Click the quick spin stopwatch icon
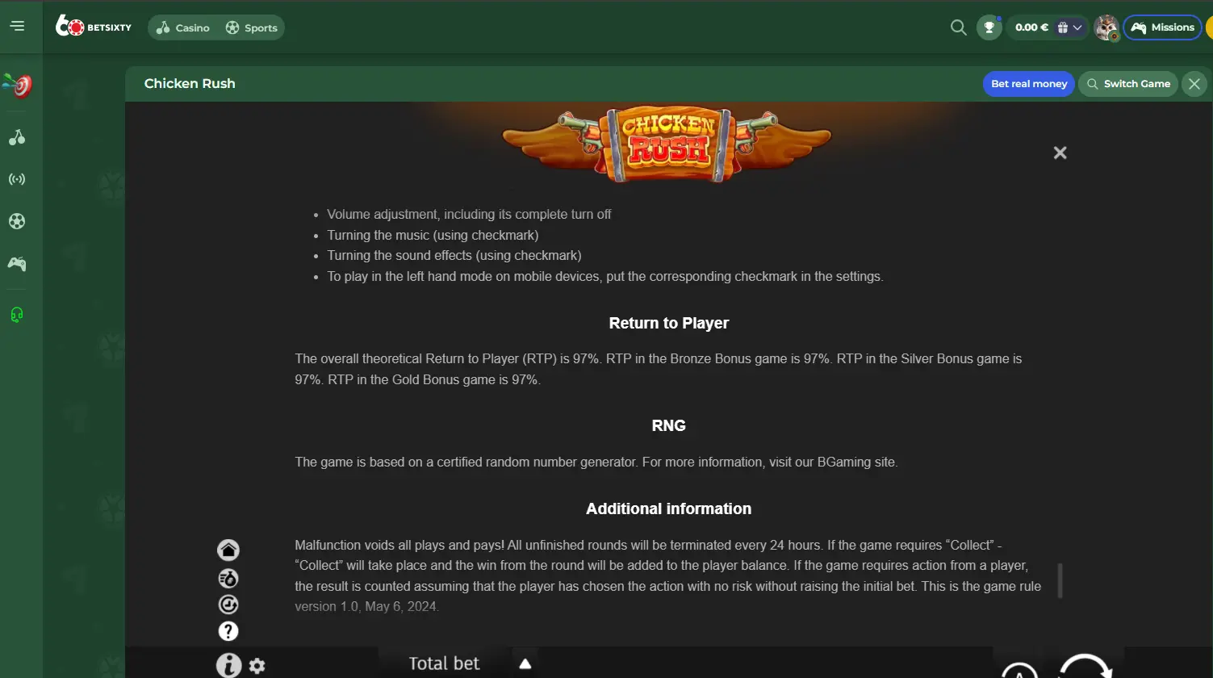The width and height of the screenshot is (1213, 678). [x=228, y=578]
